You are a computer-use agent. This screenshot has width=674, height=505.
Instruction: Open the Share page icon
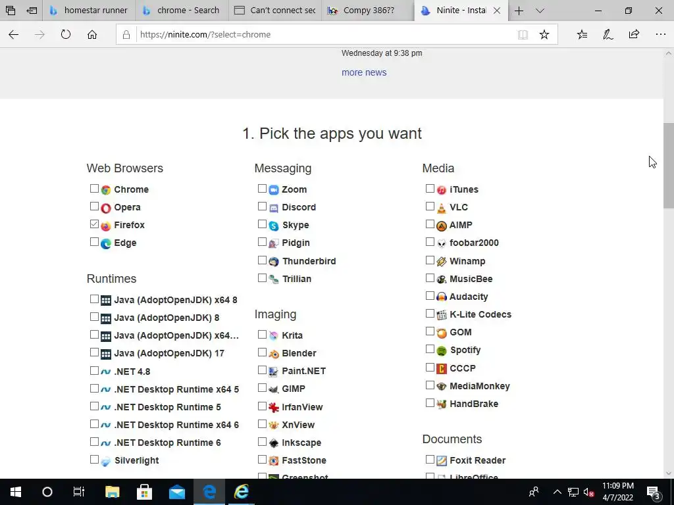coord(634,34)
